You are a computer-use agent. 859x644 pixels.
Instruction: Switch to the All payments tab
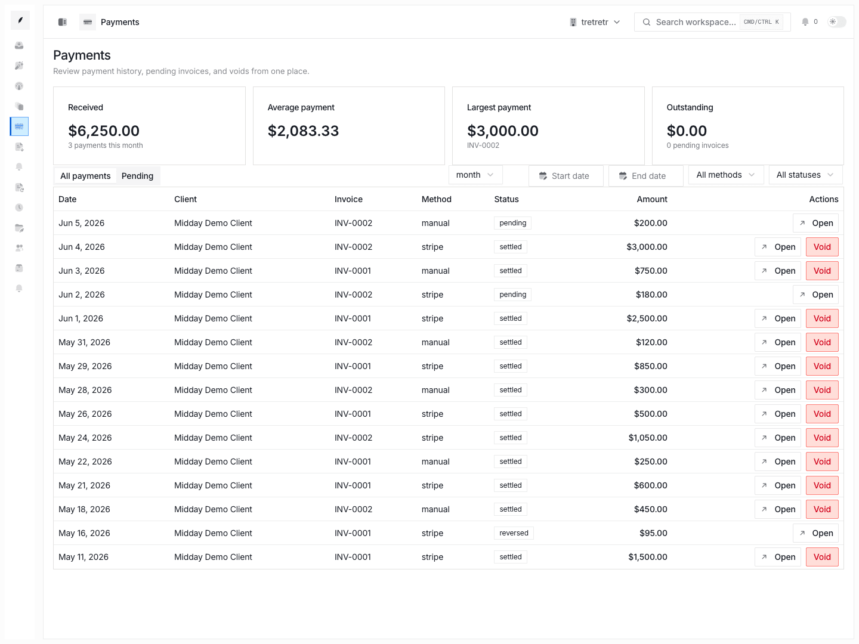click(x=85, y=176)
